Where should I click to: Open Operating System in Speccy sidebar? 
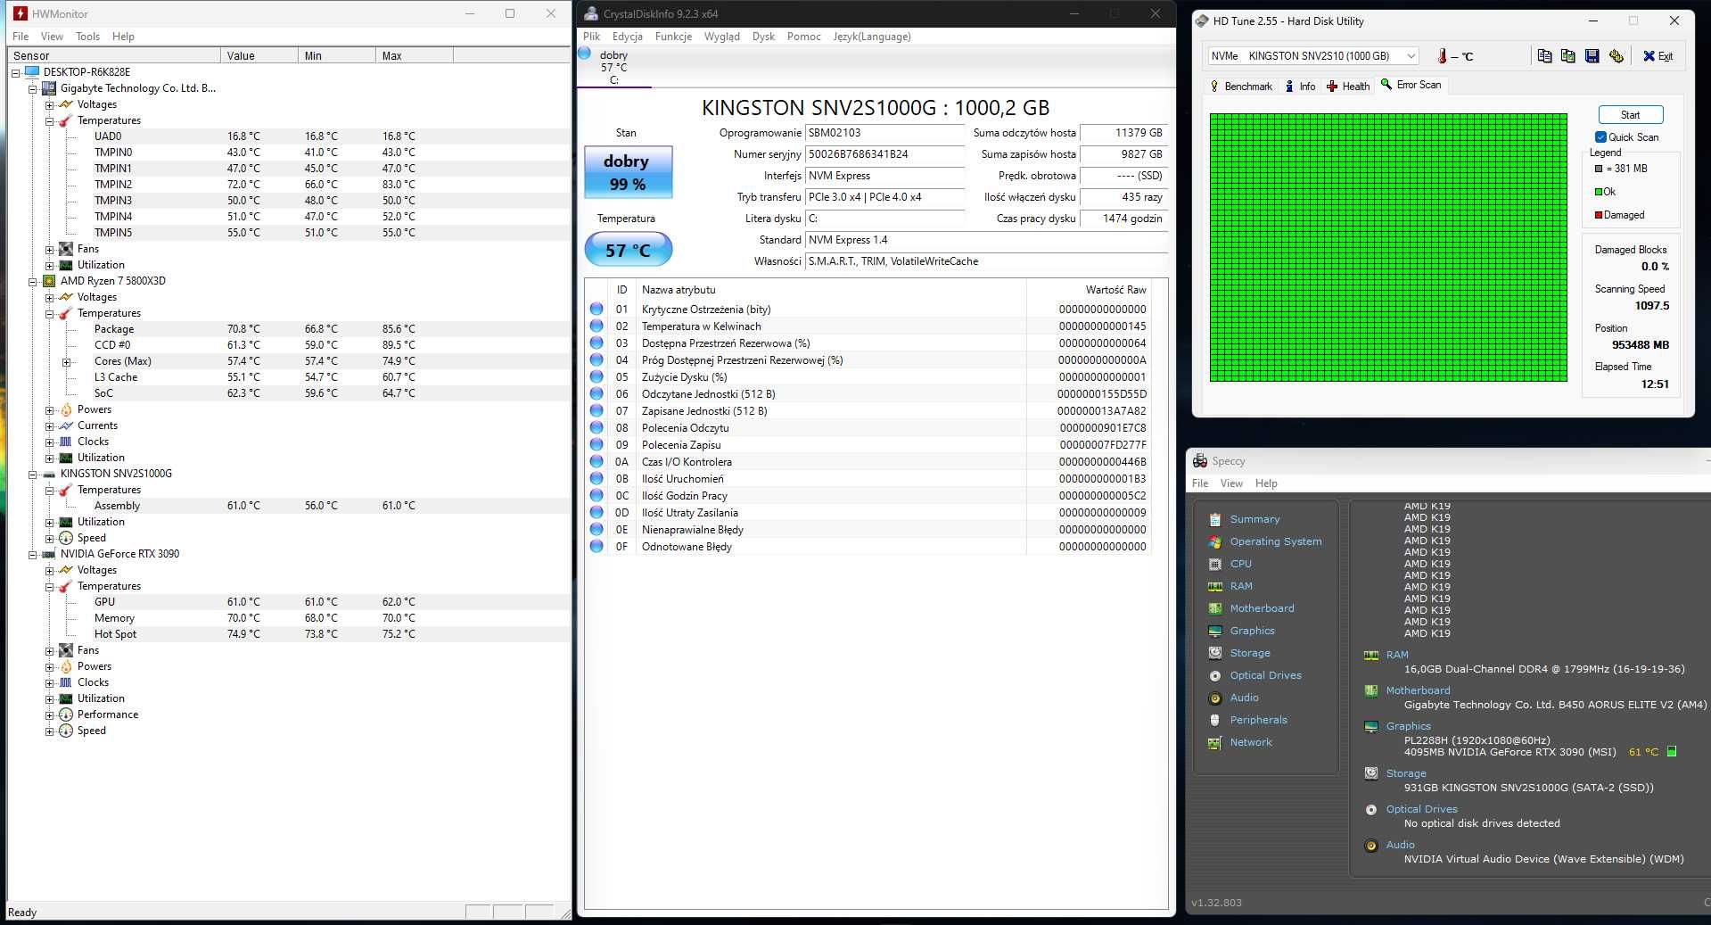pos(1275,541)
